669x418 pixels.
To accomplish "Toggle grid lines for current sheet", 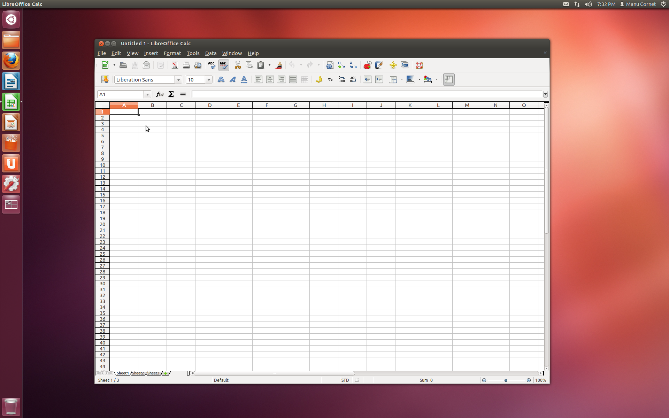I will point(448,79).
